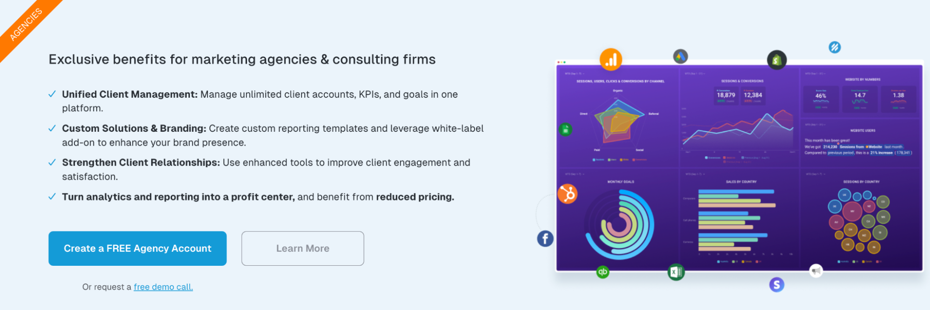Click the 18,879 sessions metric card
Screen dimensions: 930x310
(x=726, y=96)
